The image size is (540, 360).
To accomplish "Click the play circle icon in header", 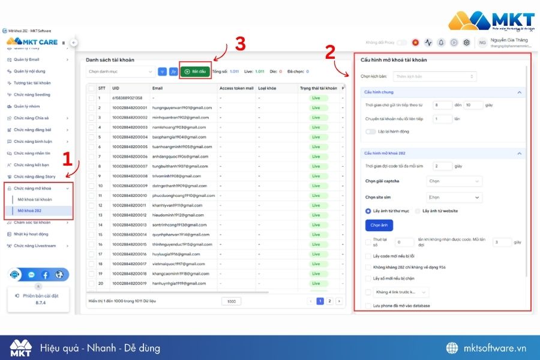I will [x=454, y=43].
